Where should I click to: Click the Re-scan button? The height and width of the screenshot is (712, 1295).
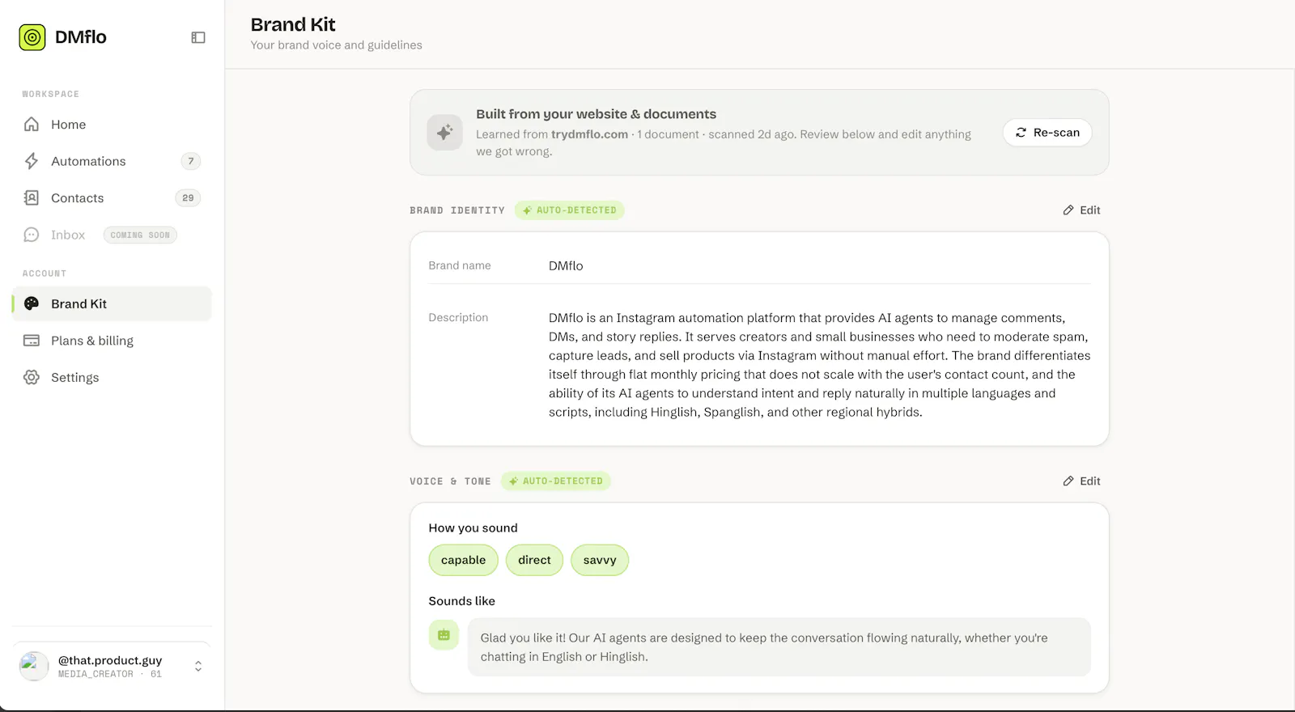tap(1047, 133)
